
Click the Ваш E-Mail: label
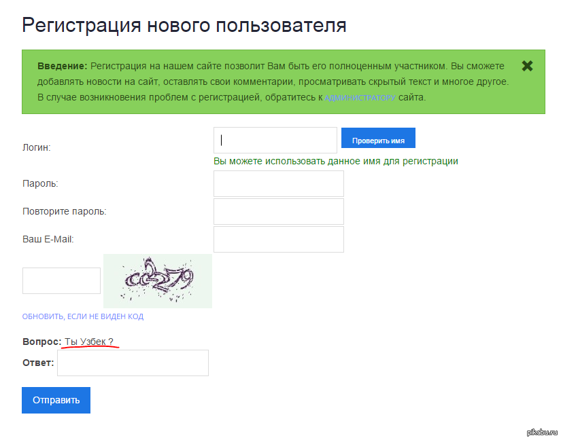[48, 239]
